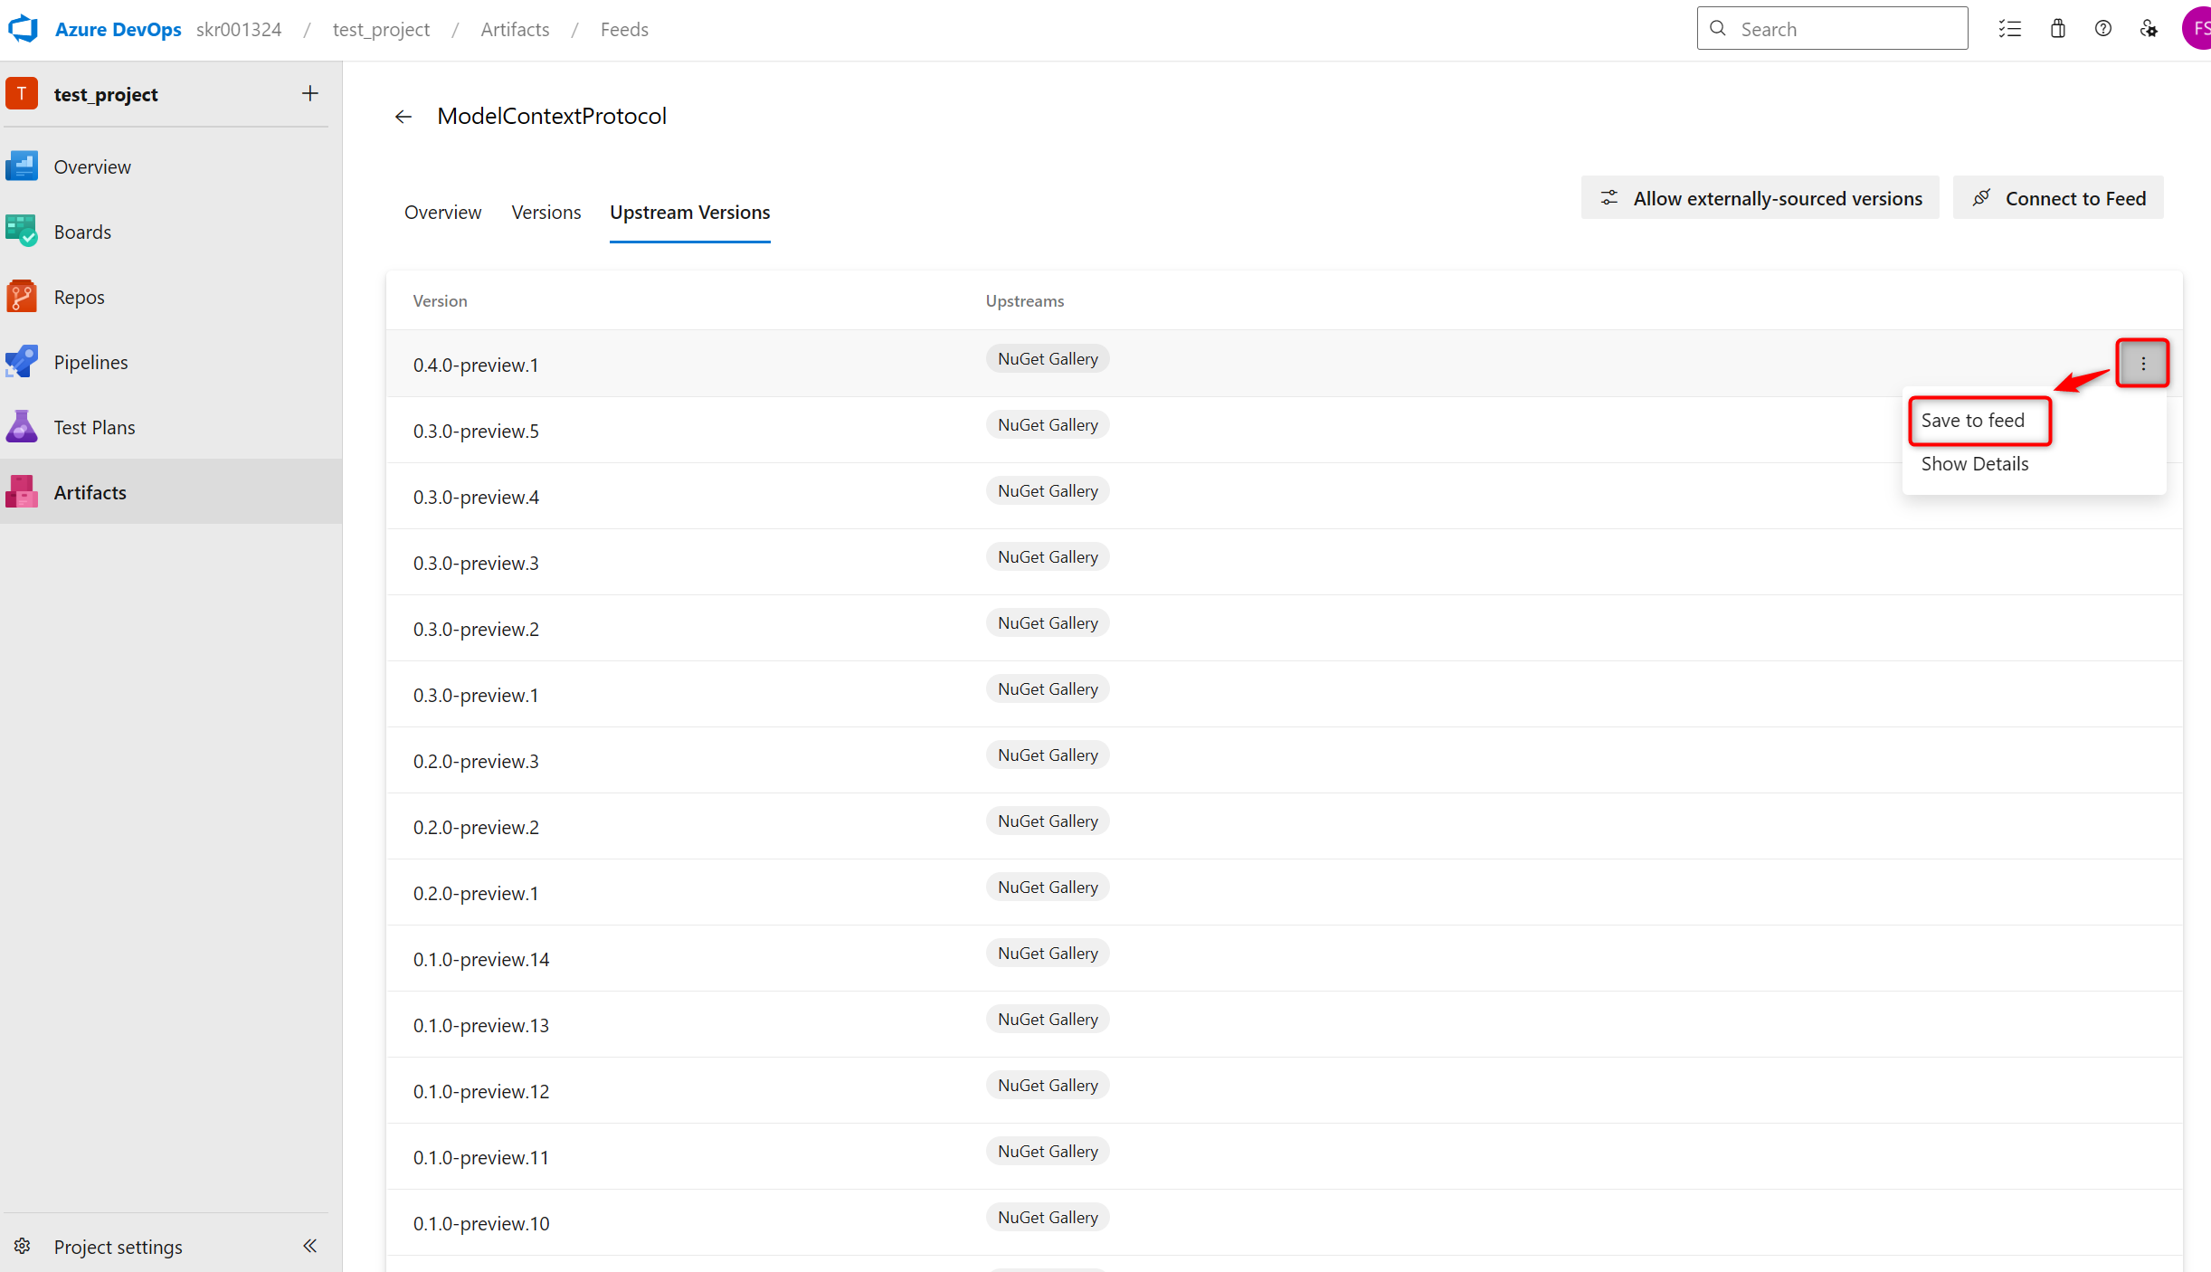Click inside the Search field
Image resolution: width=2211 pixels, height=1272 pixels.
pos(1832,28)
